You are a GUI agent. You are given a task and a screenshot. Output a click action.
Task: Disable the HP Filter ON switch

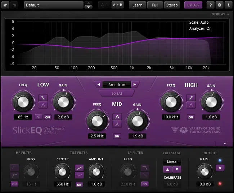pos(14,184)
